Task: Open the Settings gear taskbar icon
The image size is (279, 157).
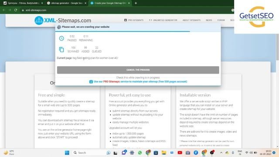Action: click(x=132, y=153)
